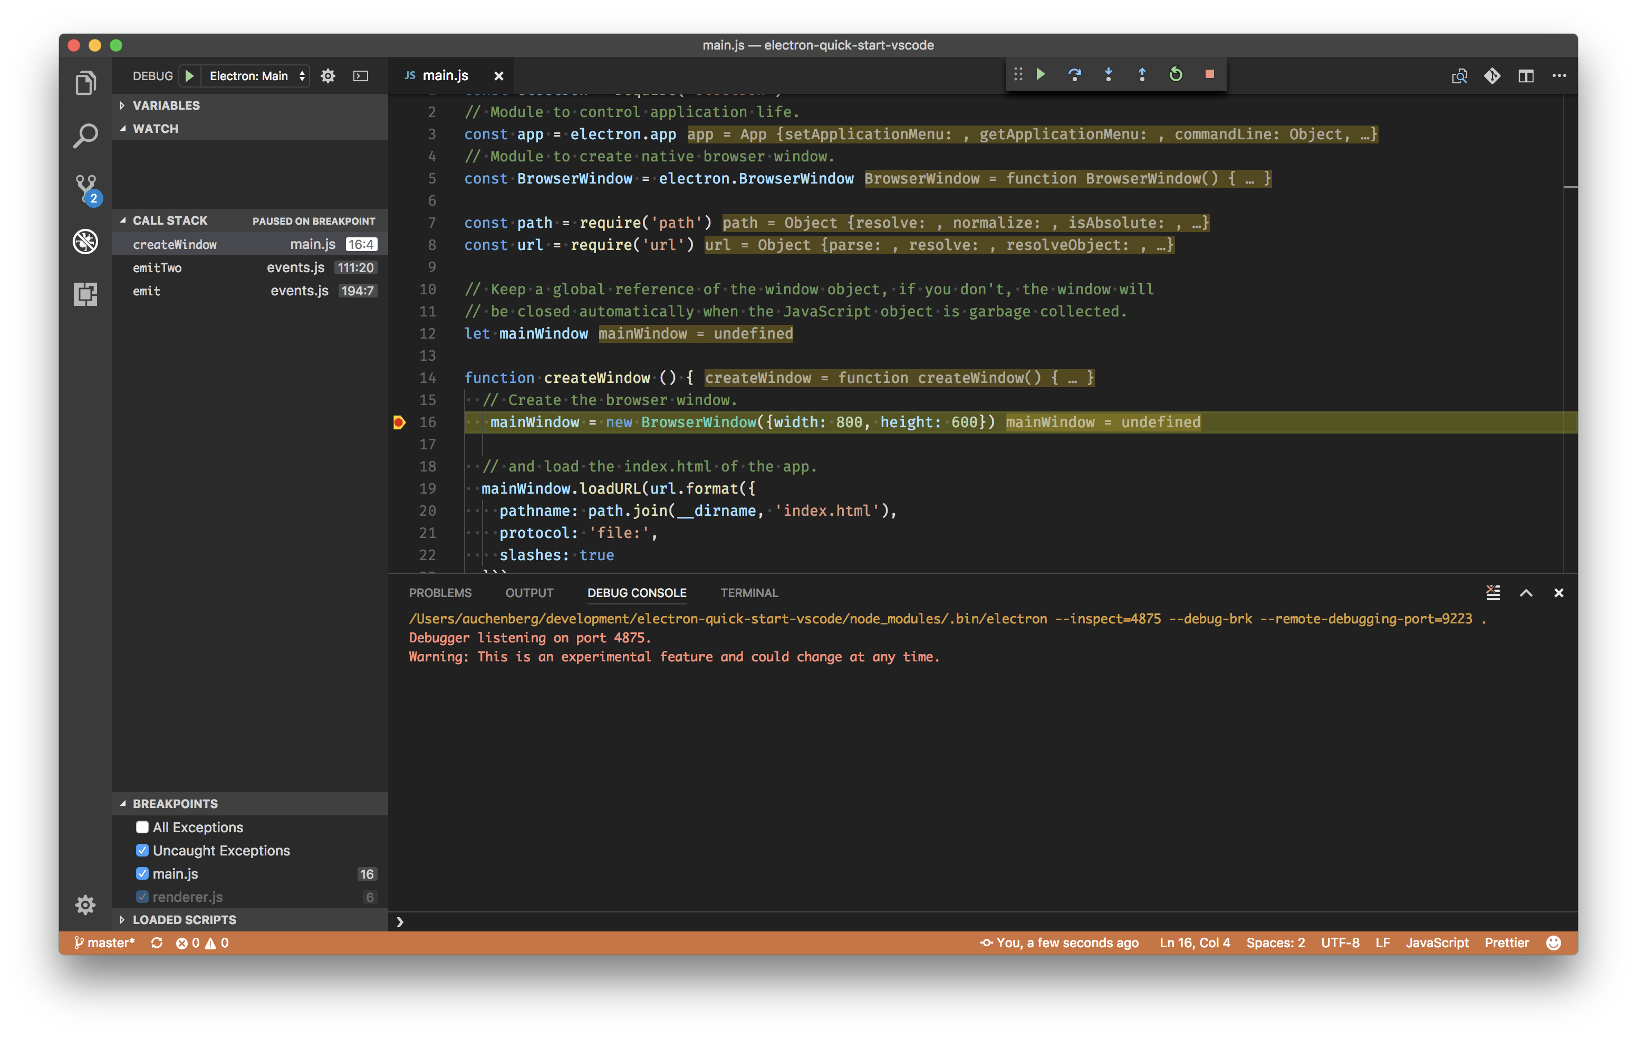Screen dimensions: 1637x1039
Task: Enable All Exceptions breakpoint
Action: 142,827
